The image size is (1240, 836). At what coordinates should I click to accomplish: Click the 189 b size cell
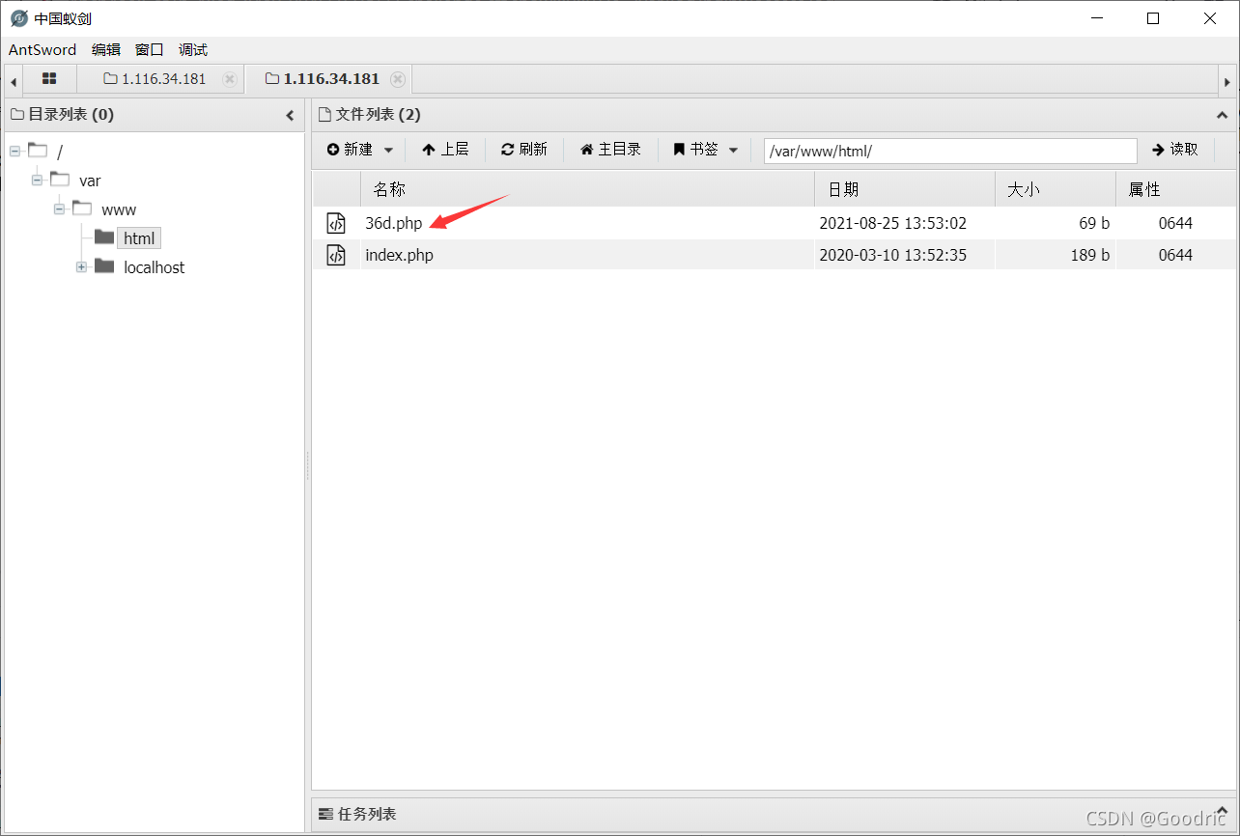1090,255
